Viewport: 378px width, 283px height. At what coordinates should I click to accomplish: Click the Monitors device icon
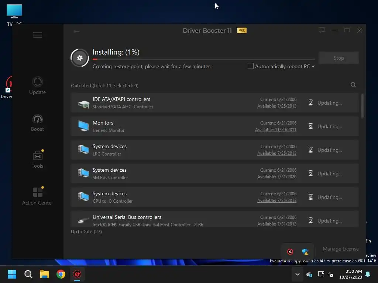coord(83,126)
